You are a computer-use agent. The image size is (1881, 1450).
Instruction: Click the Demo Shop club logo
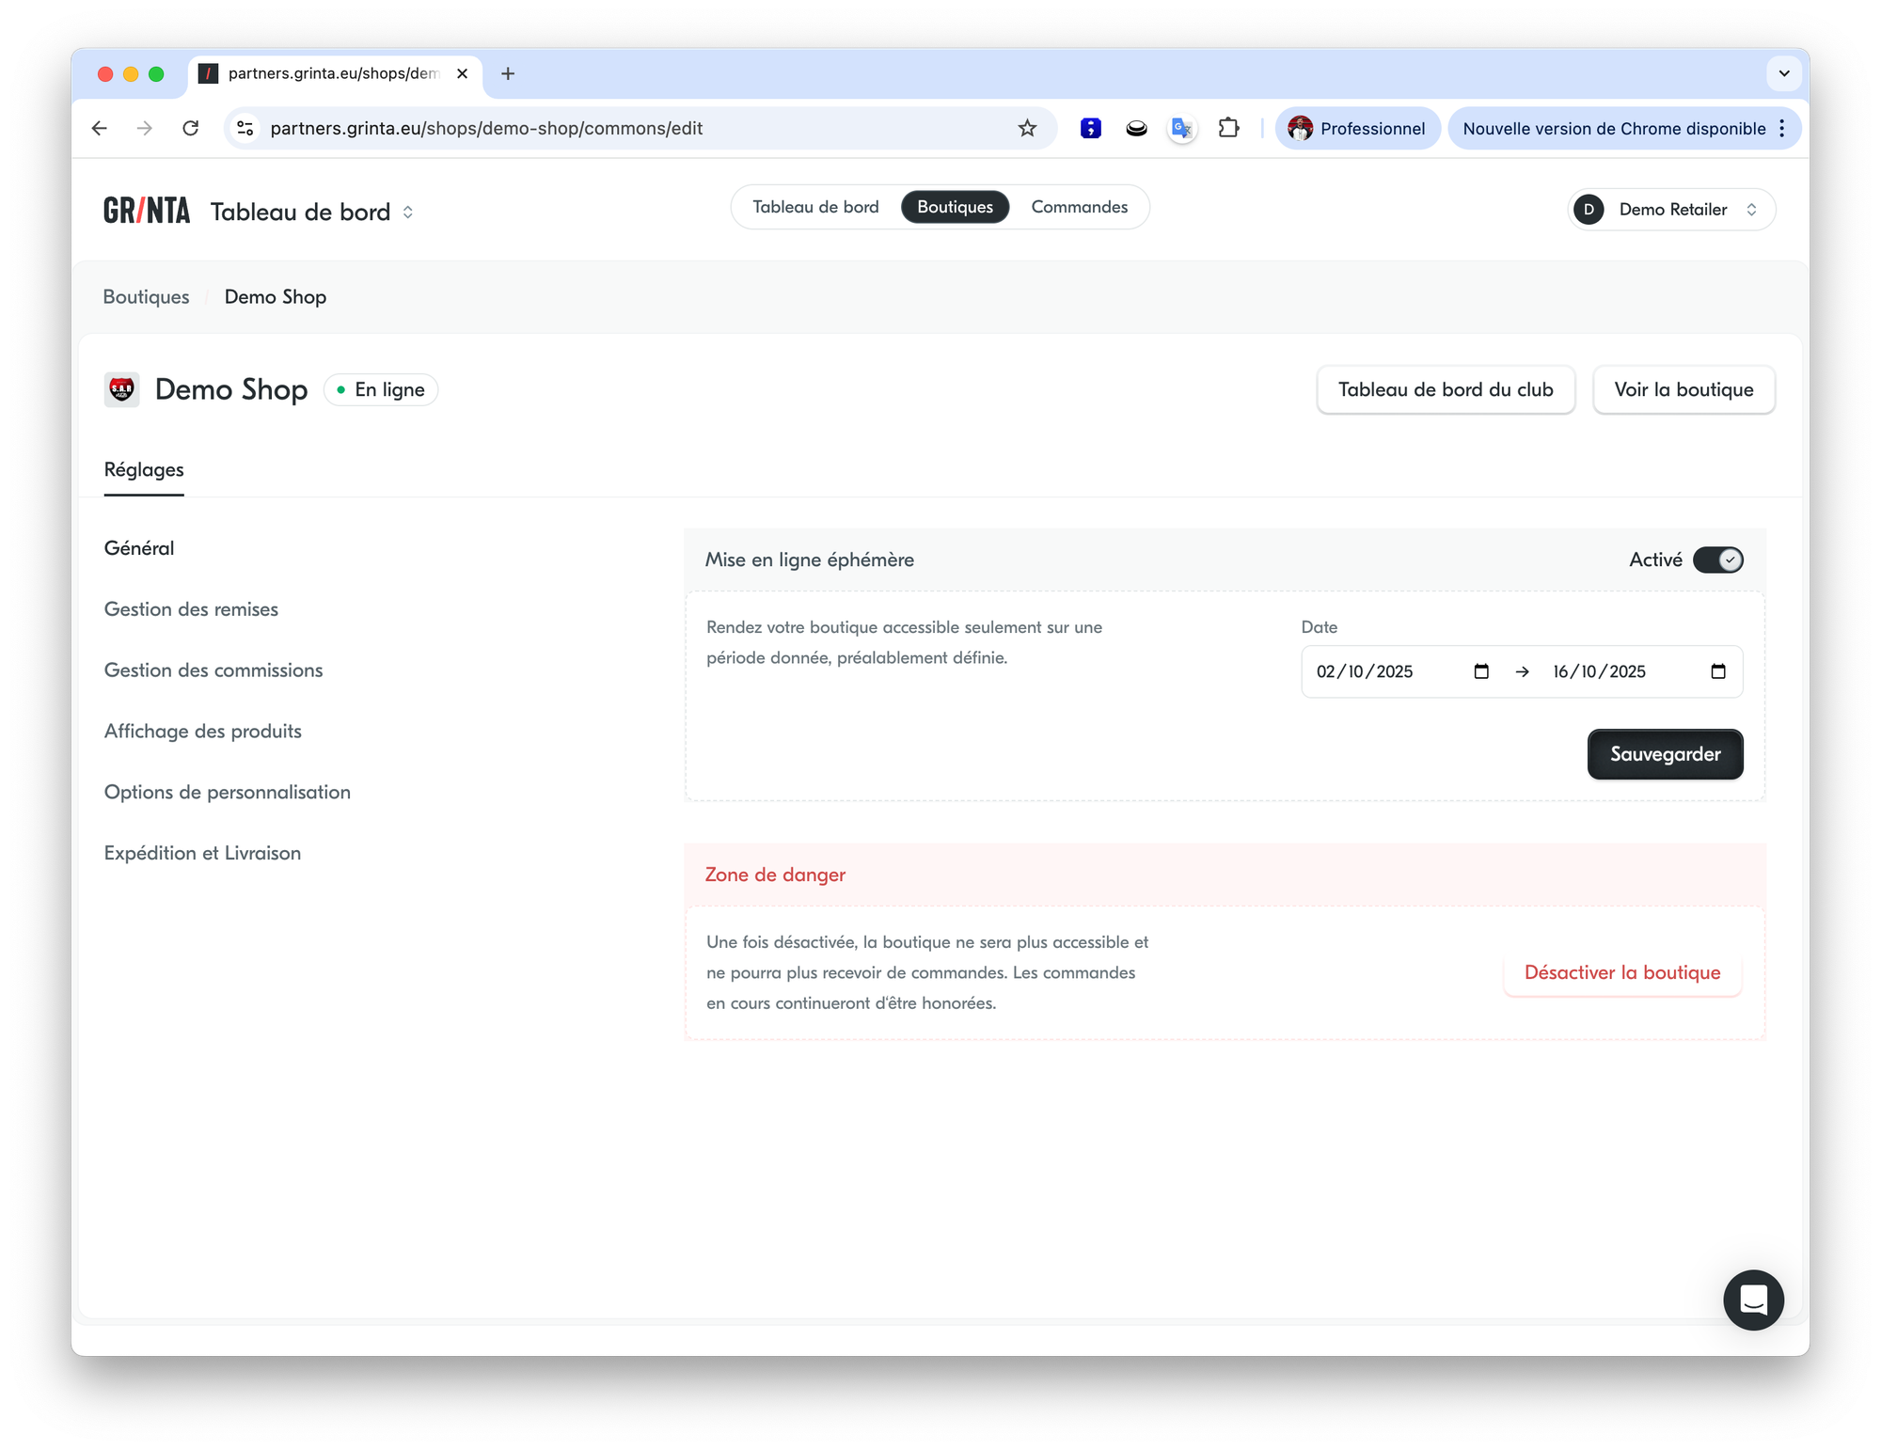122,389
